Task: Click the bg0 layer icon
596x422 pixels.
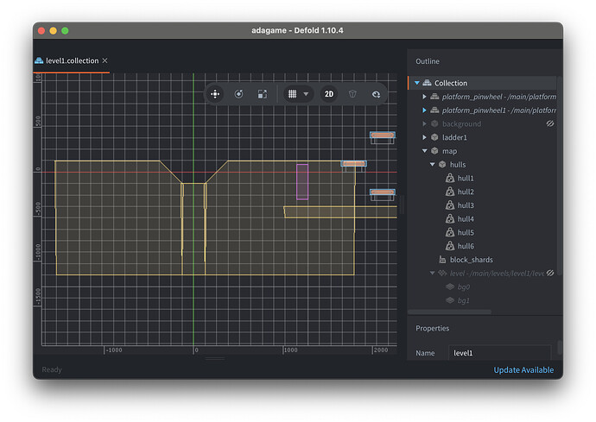Action: coord(450,287)
